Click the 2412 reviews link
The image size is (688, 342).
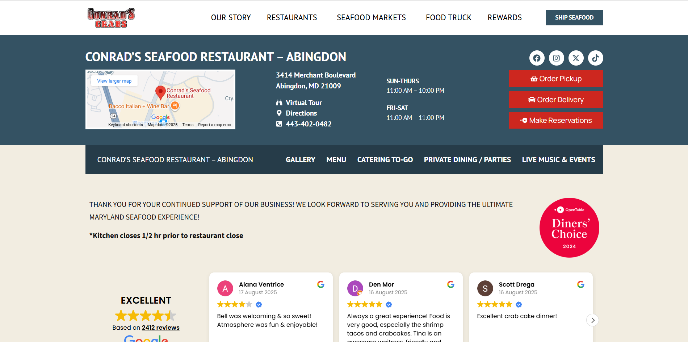(x=160, y=328)
